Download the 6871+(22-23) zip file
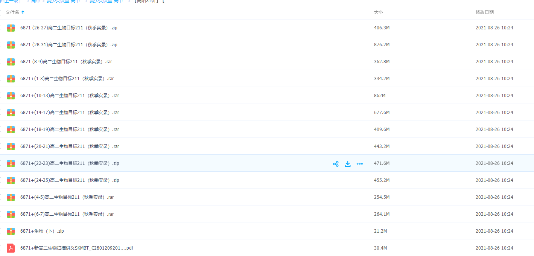Screen dimensions: 534x256 tap(348, 164)
